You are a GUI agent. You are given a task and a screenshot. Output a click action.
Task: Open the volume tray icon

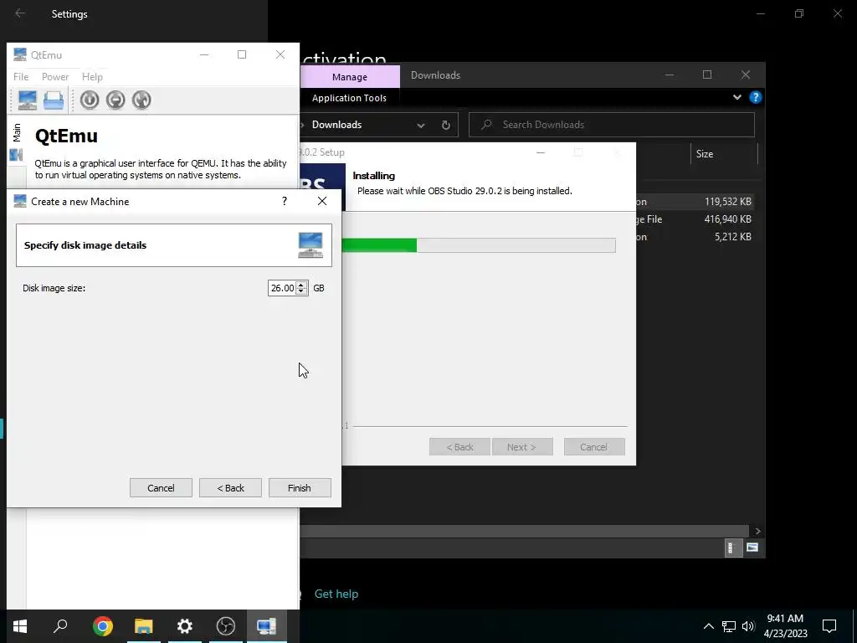click(x=748, y=626)
